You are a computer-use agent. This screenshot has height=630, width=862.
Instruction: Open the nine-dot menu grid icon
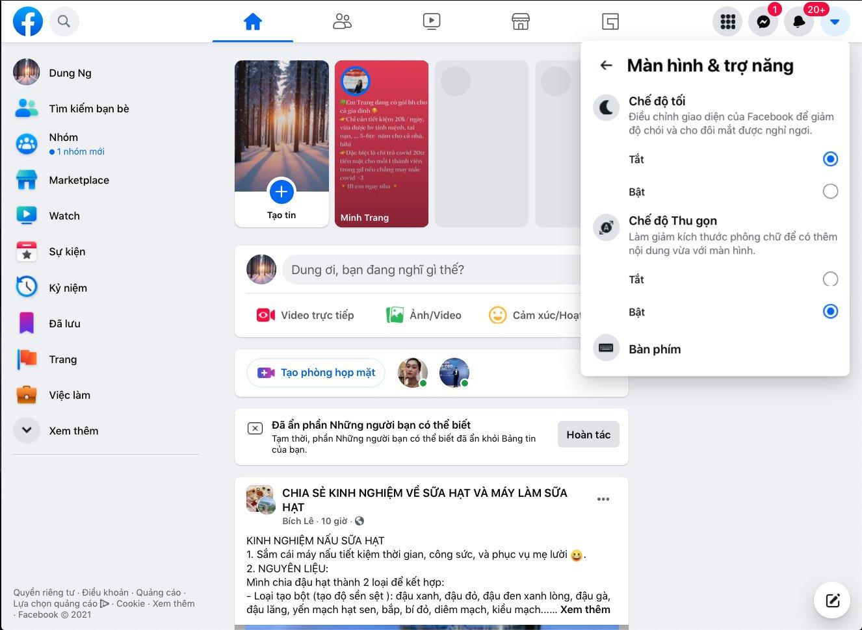pyautogui.click(x=727, y=22)
